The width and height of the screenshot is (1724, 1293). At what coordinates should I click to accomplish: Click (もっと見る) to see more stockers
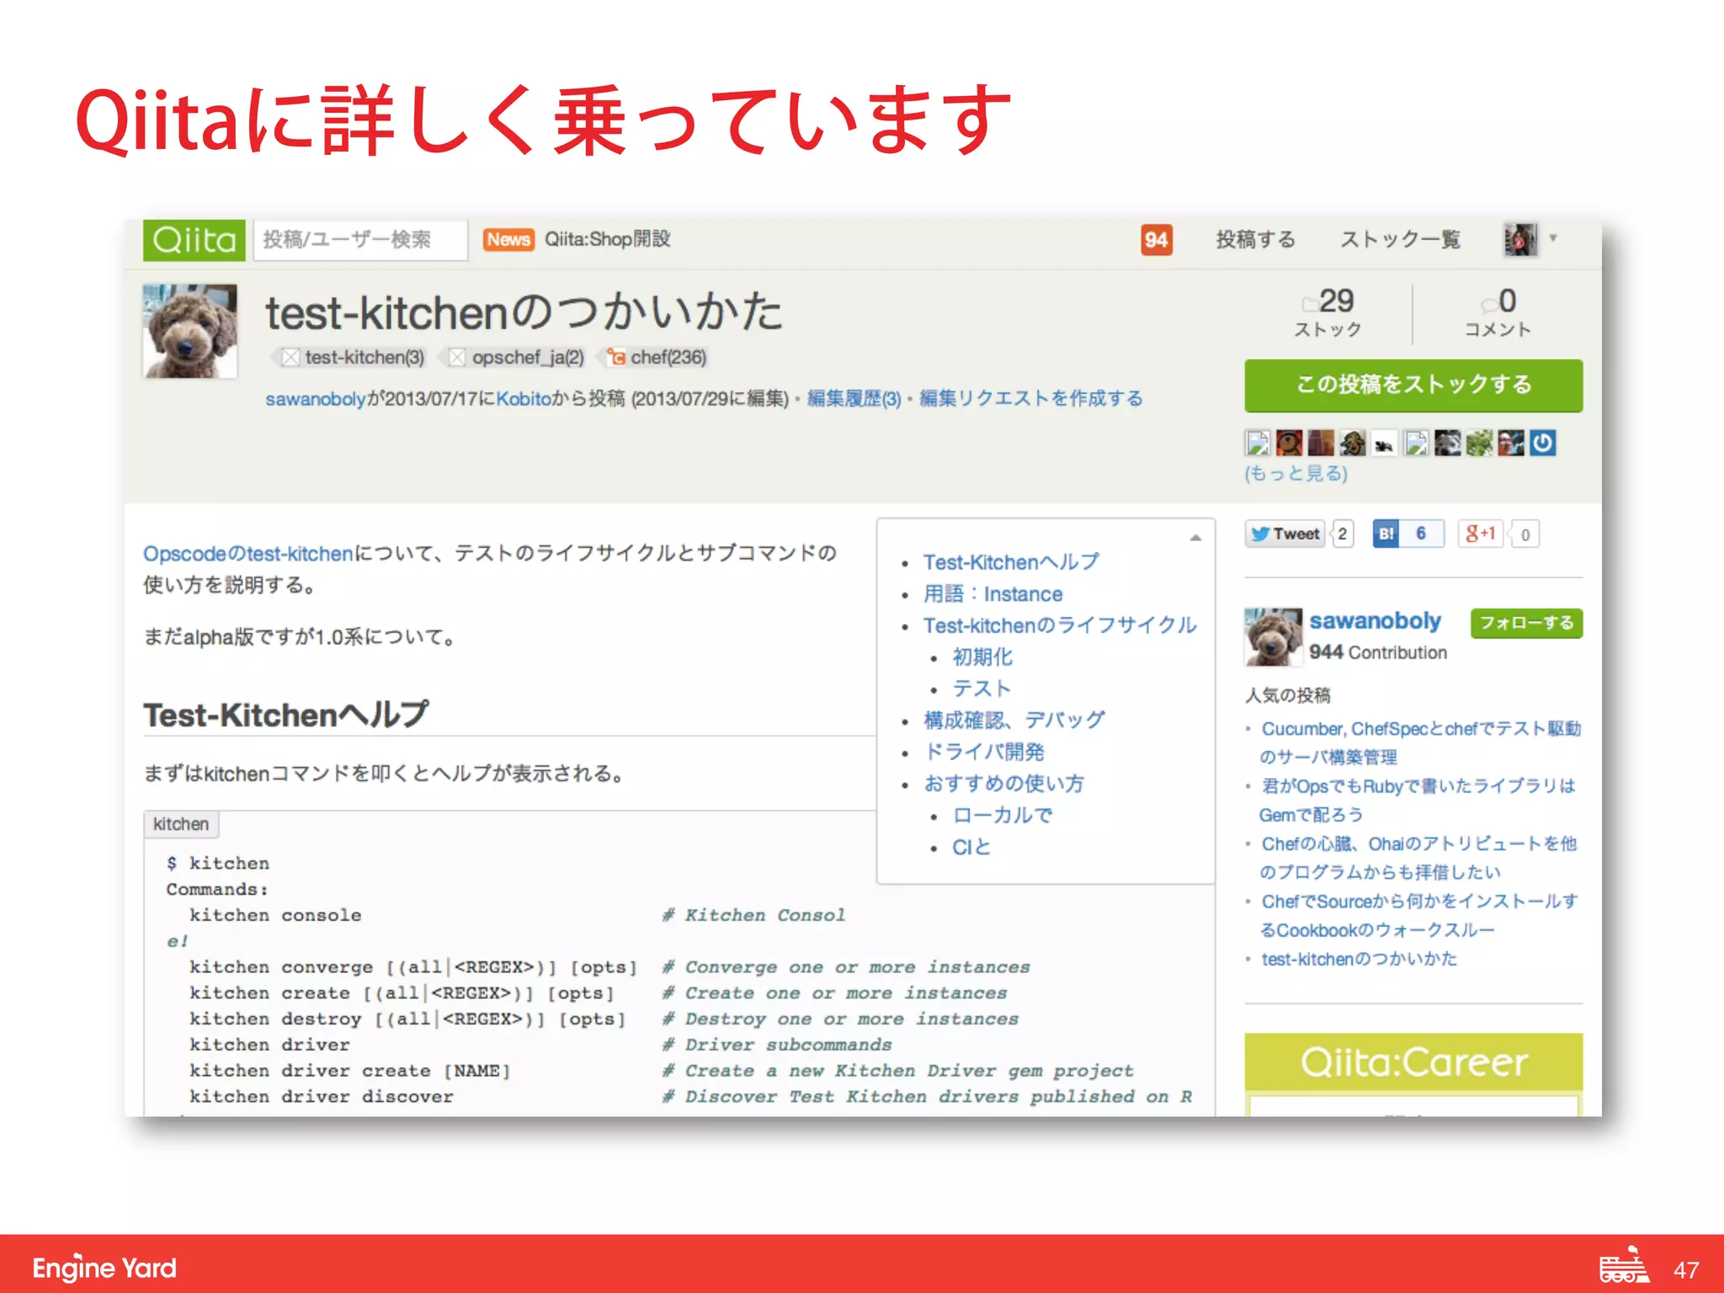click(x=1296, y=474)
